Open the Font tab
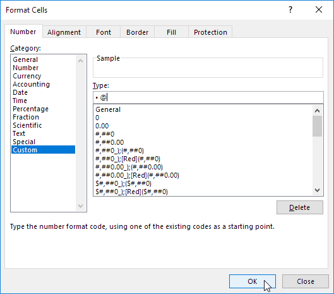 pyautogui.click(x=104, y=32)
